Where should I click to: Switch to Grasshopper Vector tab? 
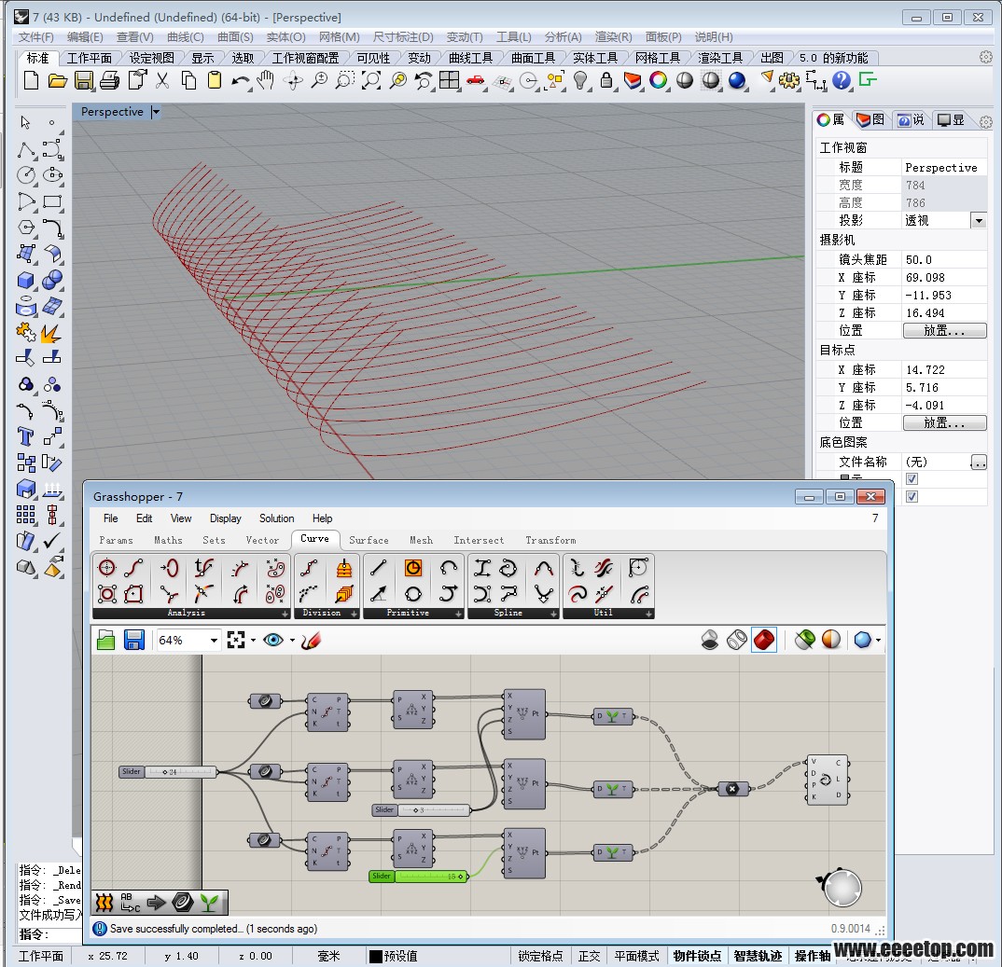coord(262,540)
